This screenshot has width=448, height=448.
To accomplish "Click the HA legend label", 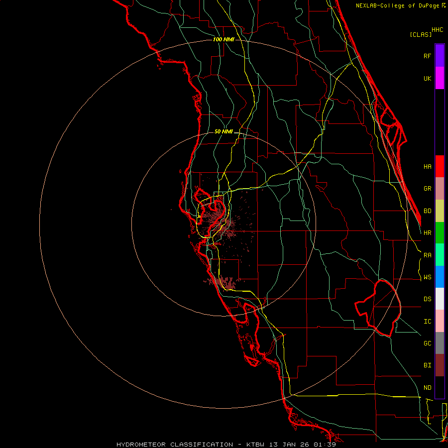I will point(427,166).
